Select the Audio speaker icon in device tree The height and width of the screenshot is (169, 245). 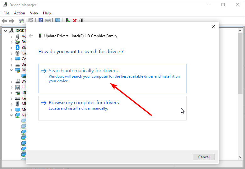click(17, 36)
